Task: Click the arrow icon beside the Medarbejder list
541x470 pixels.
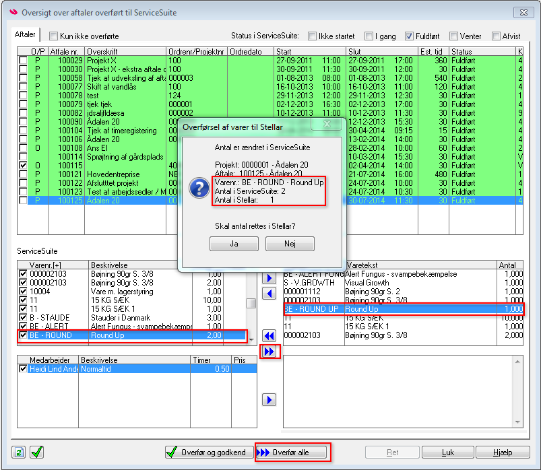Action: [x=269, y=400]
